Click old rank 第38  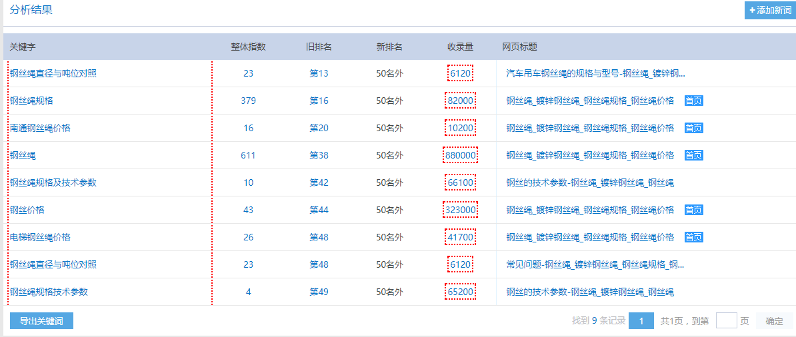click(x=319, y=155)
